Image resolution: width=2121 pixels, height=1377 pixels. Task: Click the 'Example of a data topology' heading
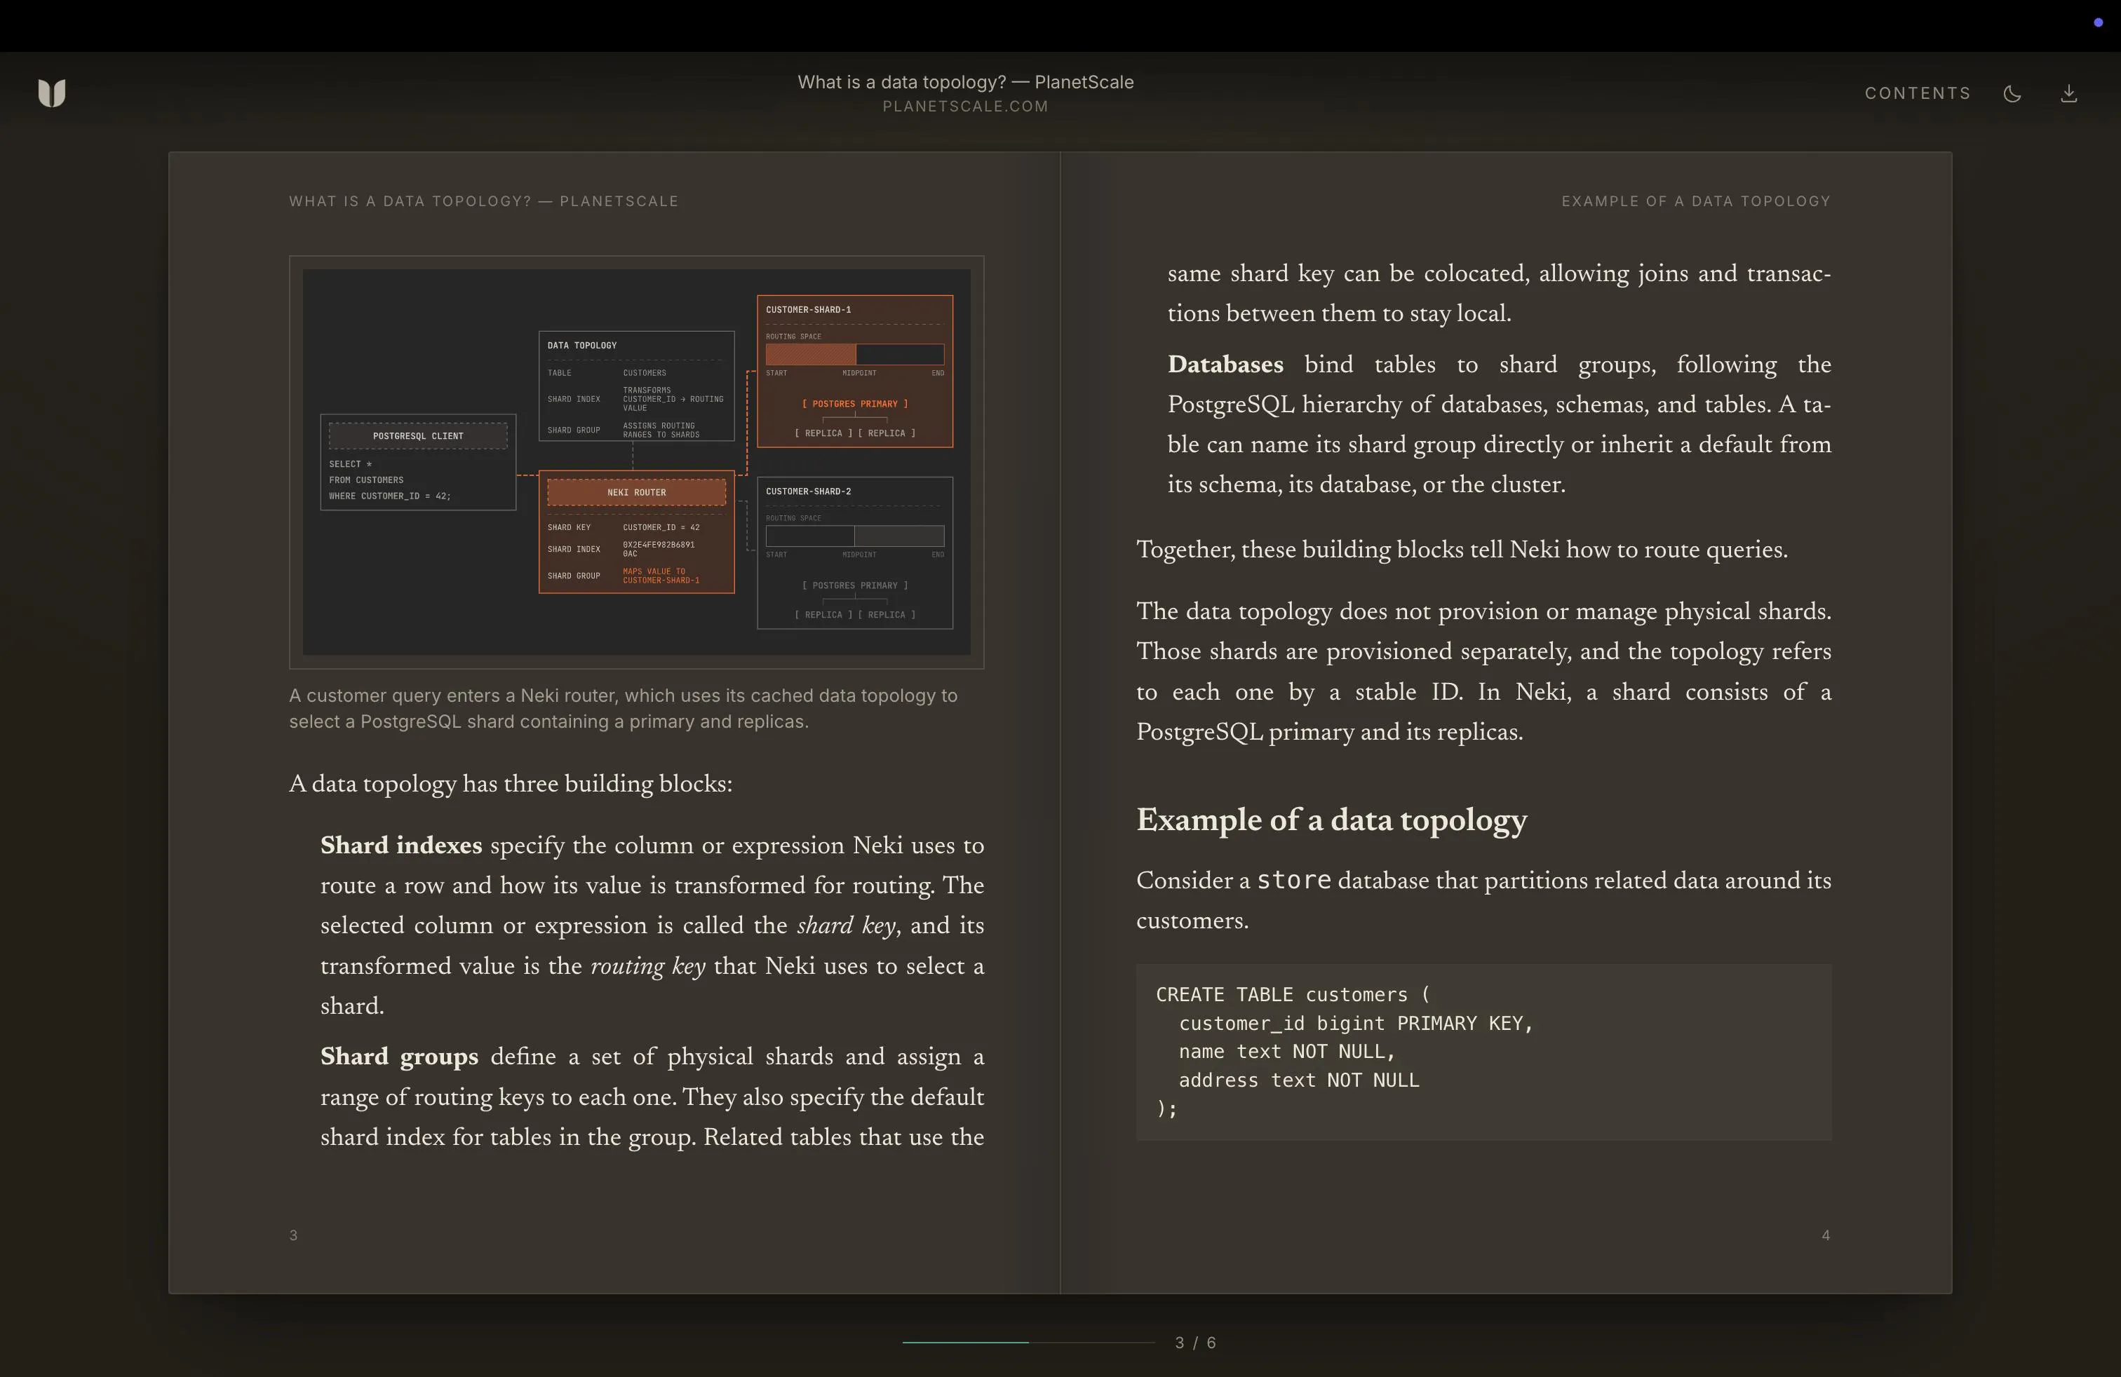pyautogui.click(x=1331, y=820)
